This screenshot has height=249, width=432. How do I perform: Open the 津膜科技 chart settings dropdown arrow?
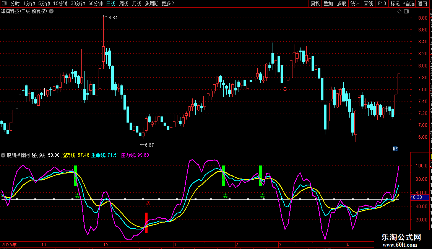[51, 11]
